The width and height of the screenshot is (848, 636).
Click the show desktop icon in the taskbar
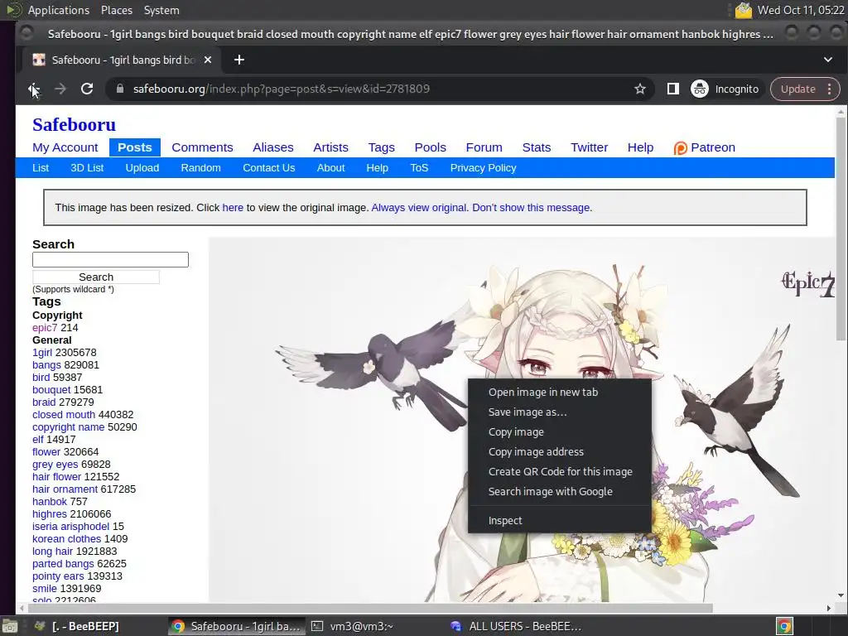(x=10, y=626)
